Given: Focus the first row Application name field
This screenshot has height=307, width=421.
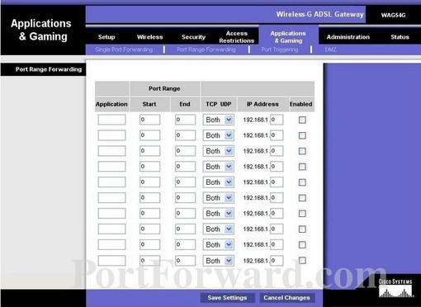Looking at the screenshot, I should click(x=111, y=120).
